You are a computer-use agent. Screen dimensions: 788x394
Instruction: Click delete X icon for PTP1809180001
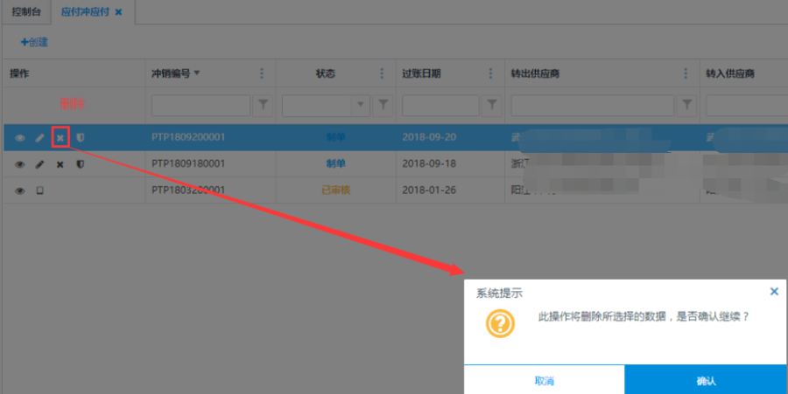[x=60, y=164]
